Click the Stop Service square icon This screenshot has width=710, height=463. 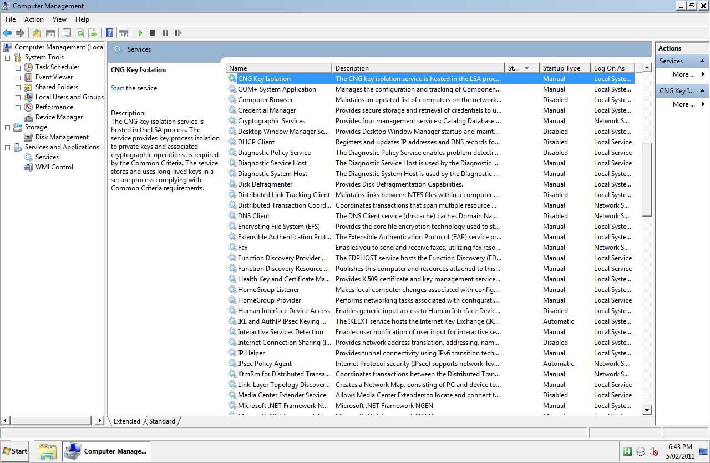pyautogui.click(x=153, y=33)
